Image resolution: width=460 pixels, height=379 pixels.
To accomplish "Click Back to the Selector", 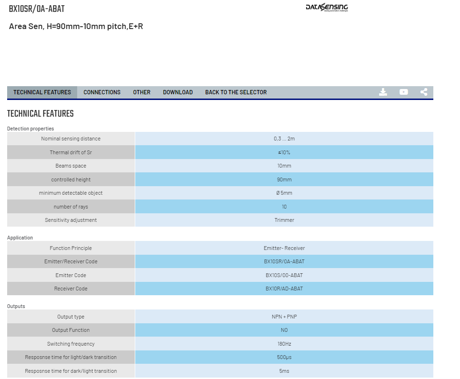I will point(236,92).
